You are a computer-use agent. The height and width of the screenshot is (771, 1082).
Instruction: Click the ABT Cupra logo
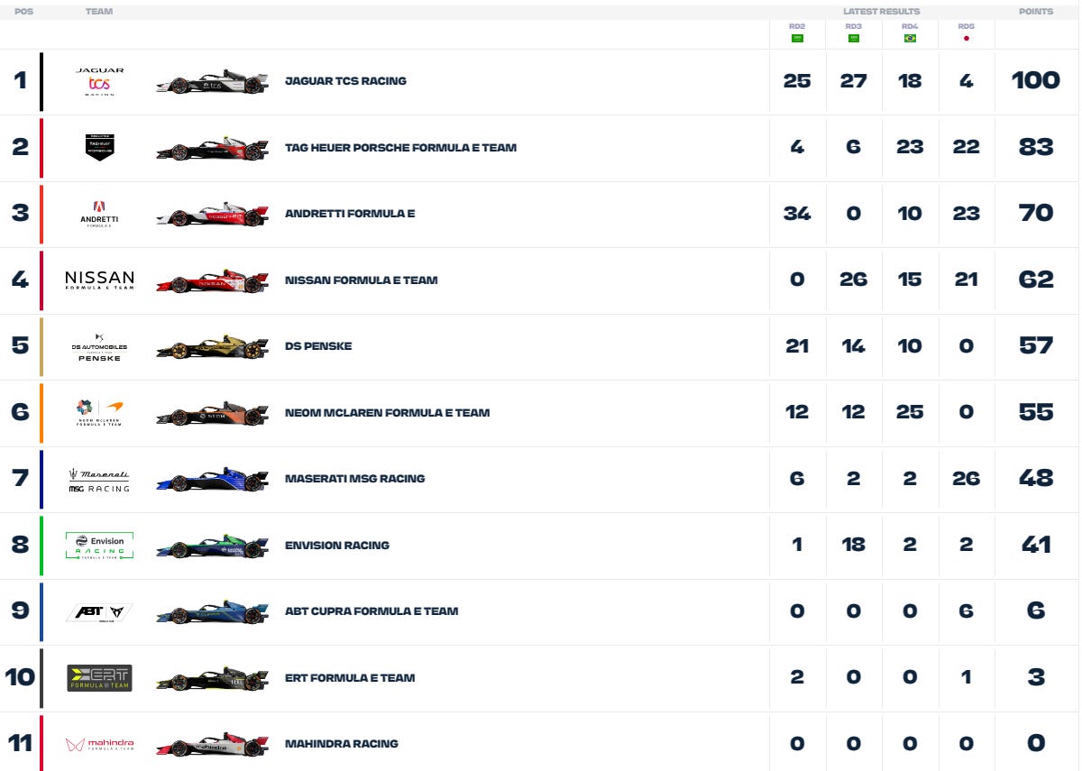click(99, 611)
